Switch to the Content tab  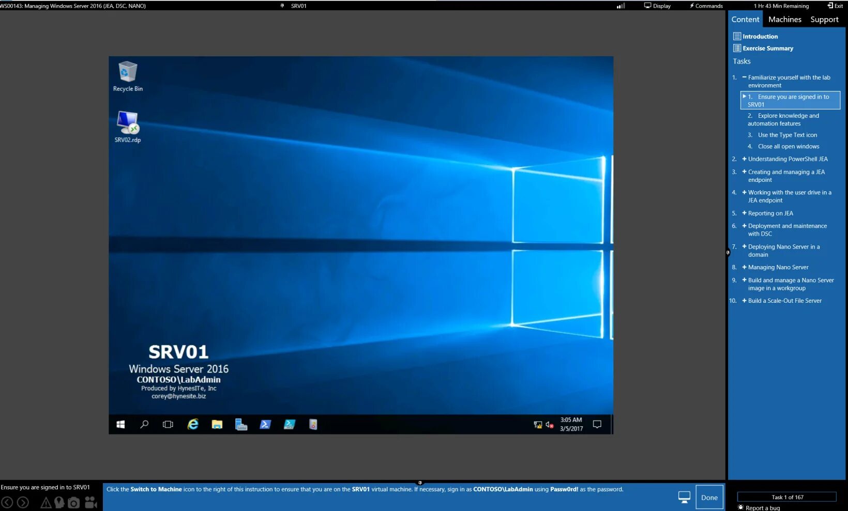pyautogui.click(x=745, y=19)
